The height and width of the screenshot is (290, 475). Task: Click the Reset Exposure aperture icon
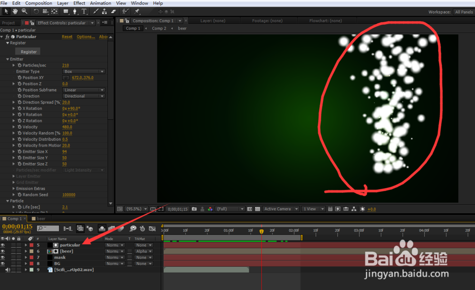[x=362, y=209]
